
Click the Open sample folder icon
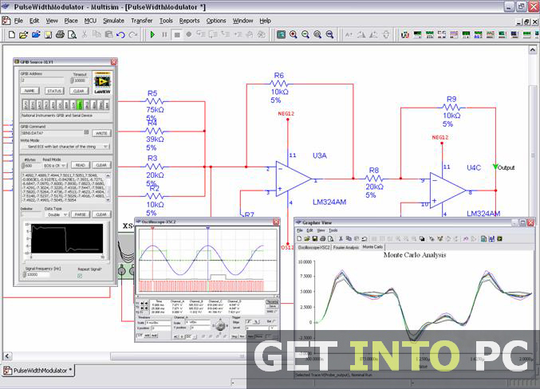pos(36,34)
